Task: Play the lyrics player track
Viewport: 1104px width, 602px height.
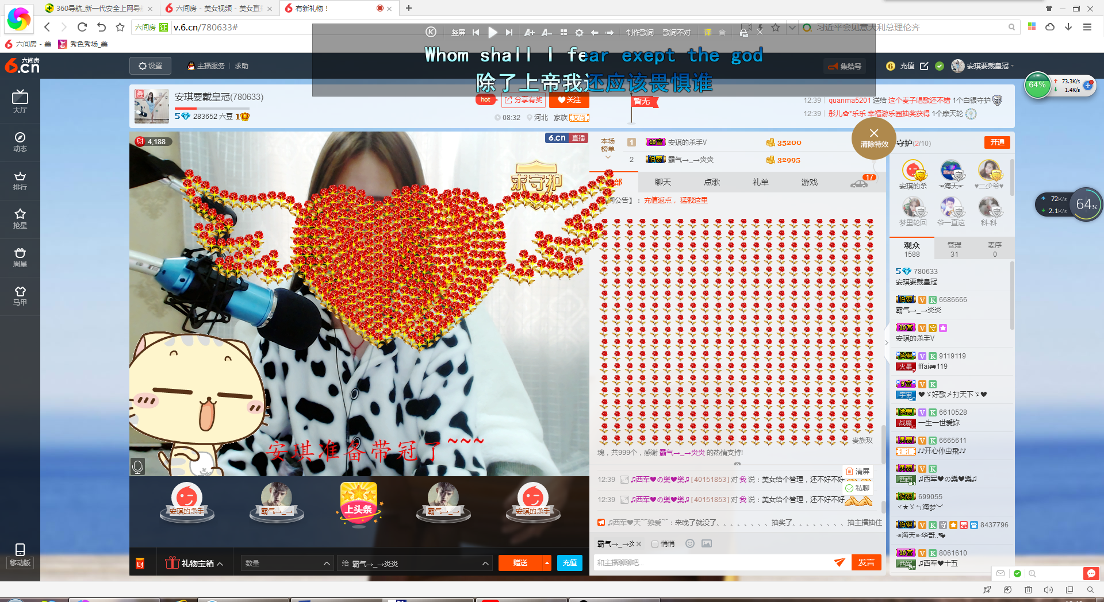Action: click(492, 32)
